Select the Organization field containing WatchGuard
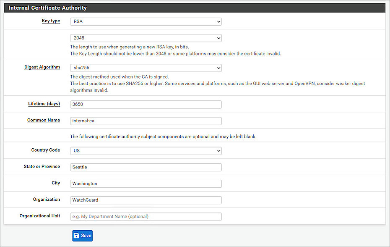Viewport: 390px width, 247px height. (x=146, y=200)
